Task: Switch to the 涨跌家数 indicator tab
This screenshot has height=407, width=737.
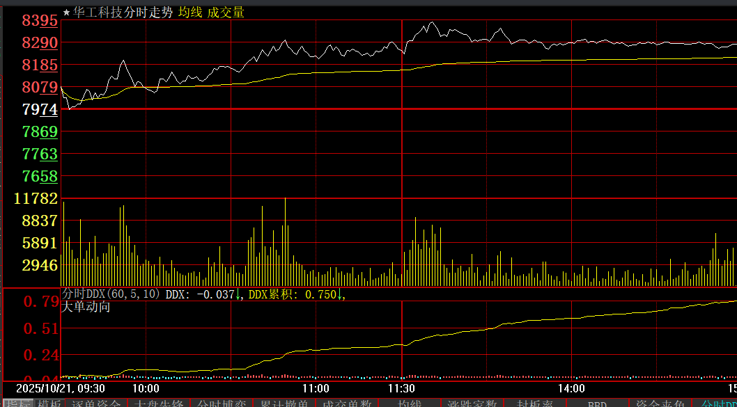Action: pos(472,404)
